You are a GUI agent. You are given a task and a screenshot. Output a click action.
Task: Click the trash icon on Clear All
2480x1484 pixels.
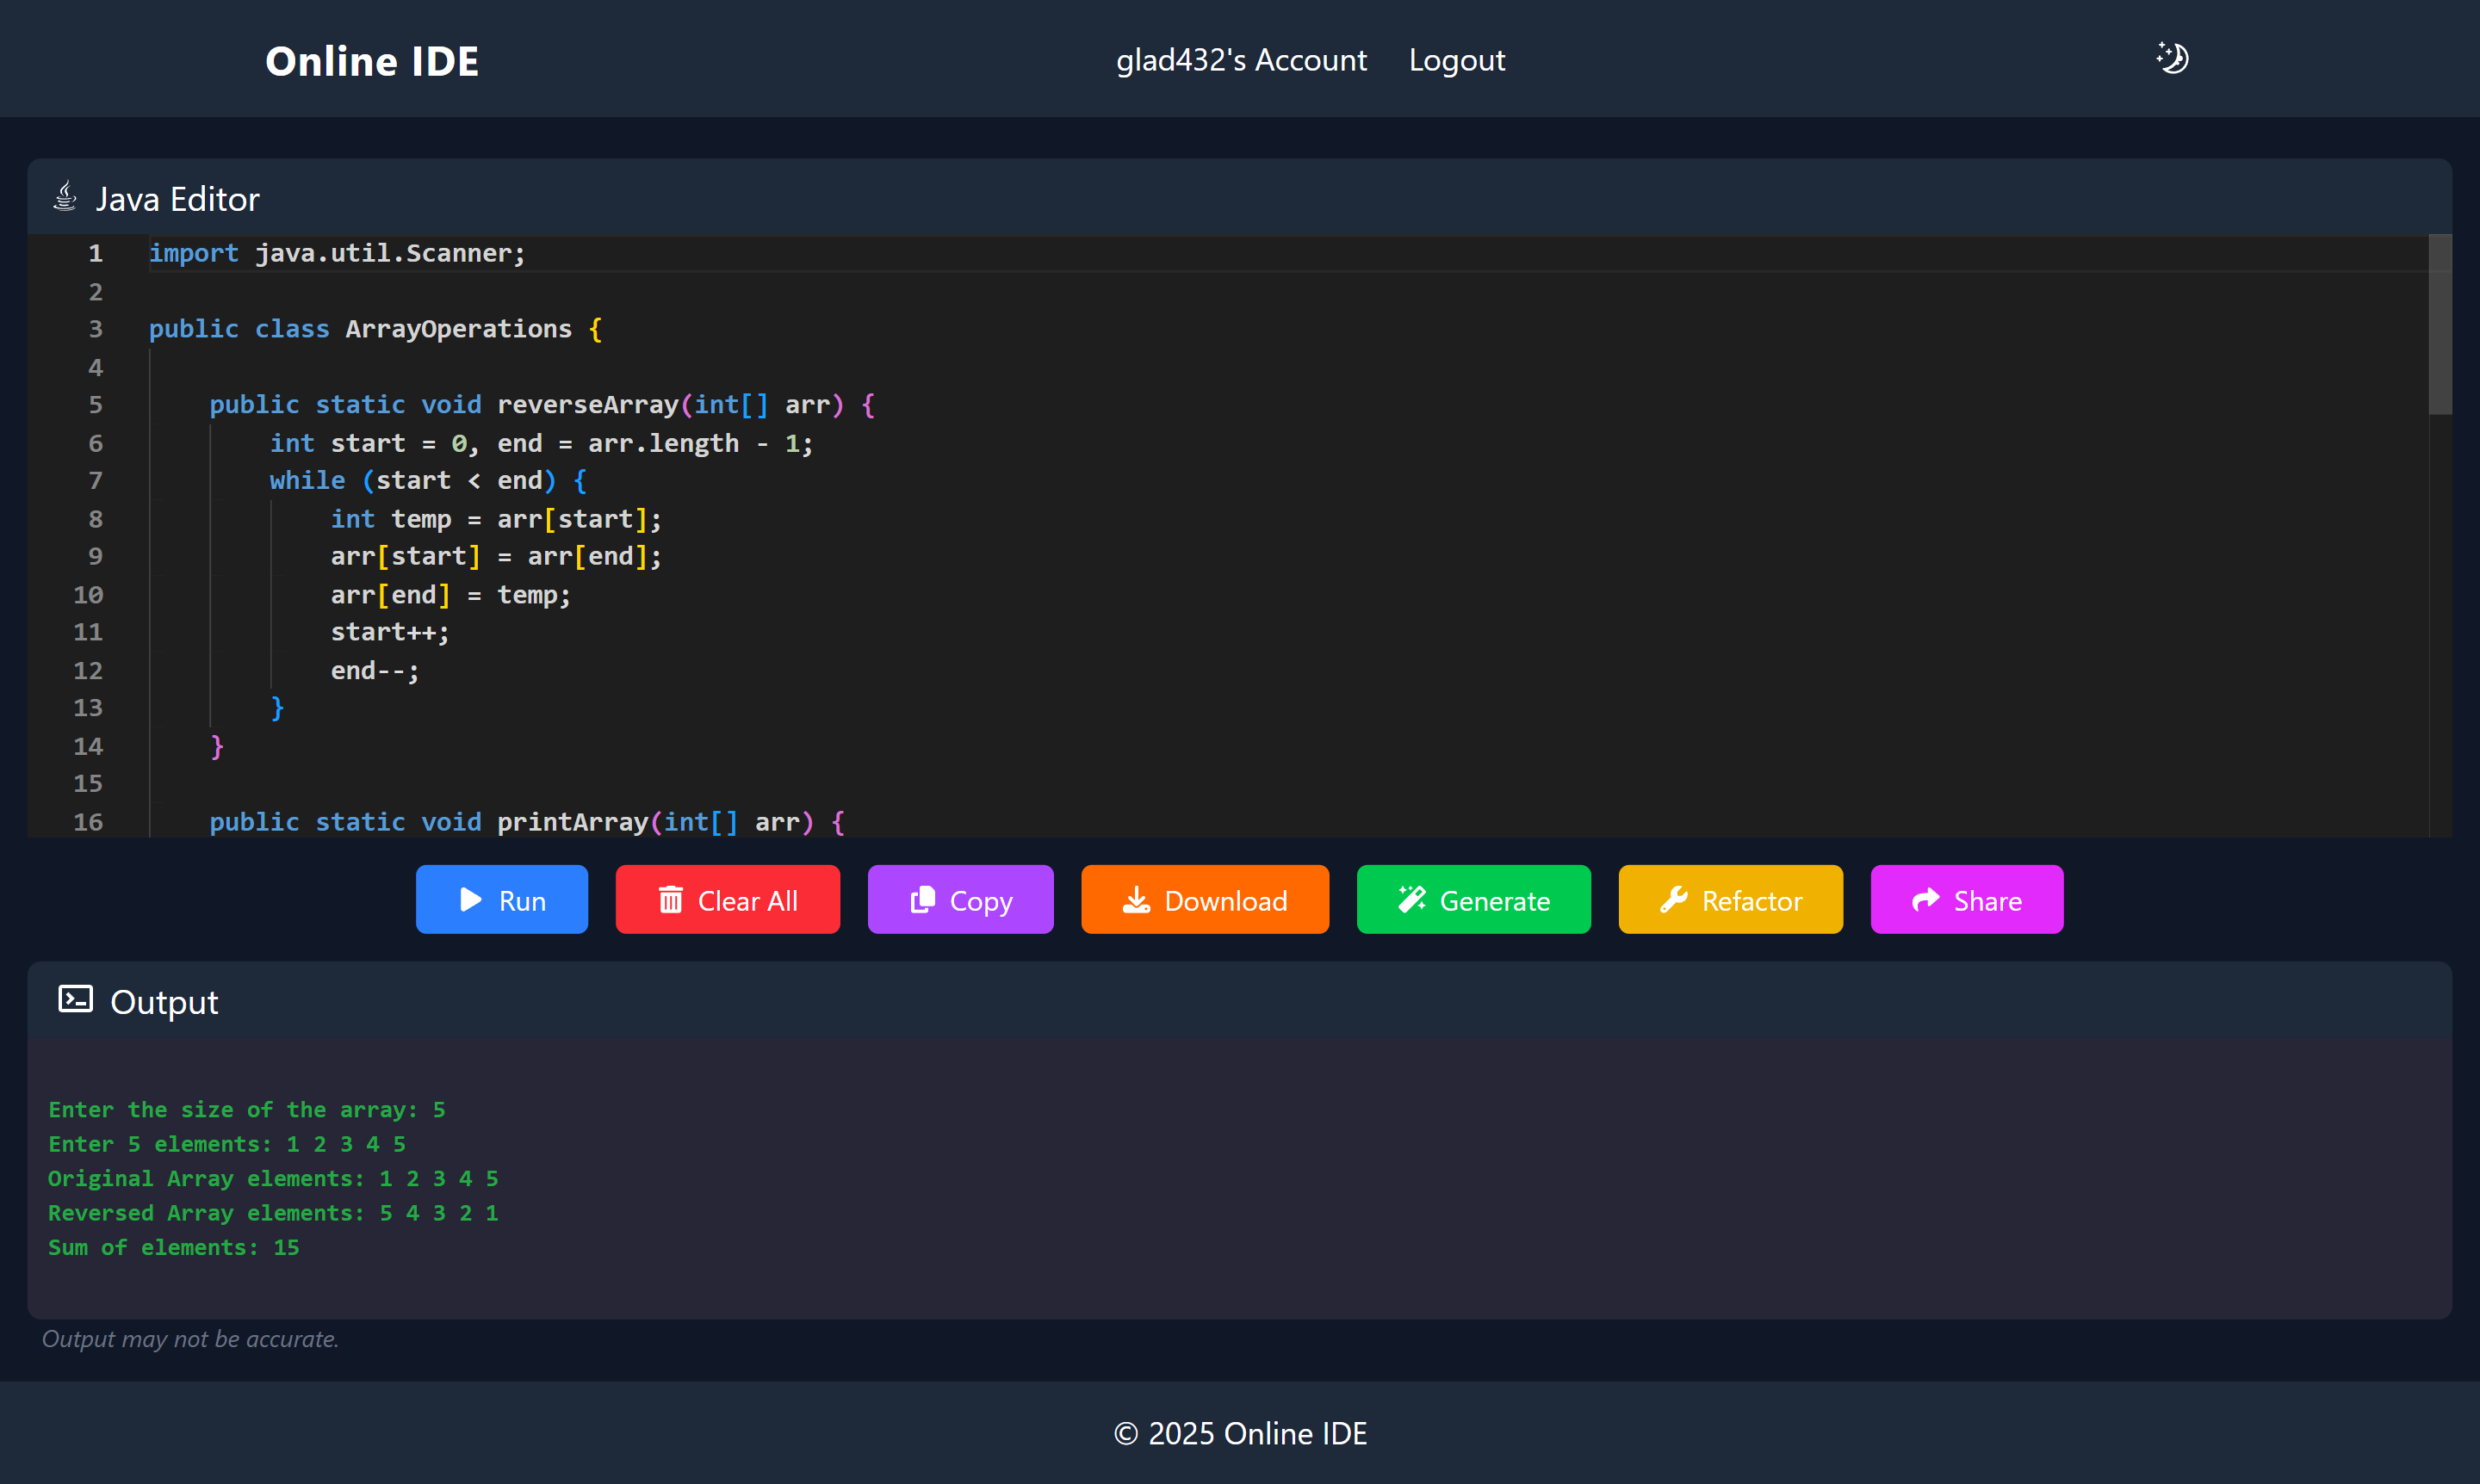click(670, 900)
